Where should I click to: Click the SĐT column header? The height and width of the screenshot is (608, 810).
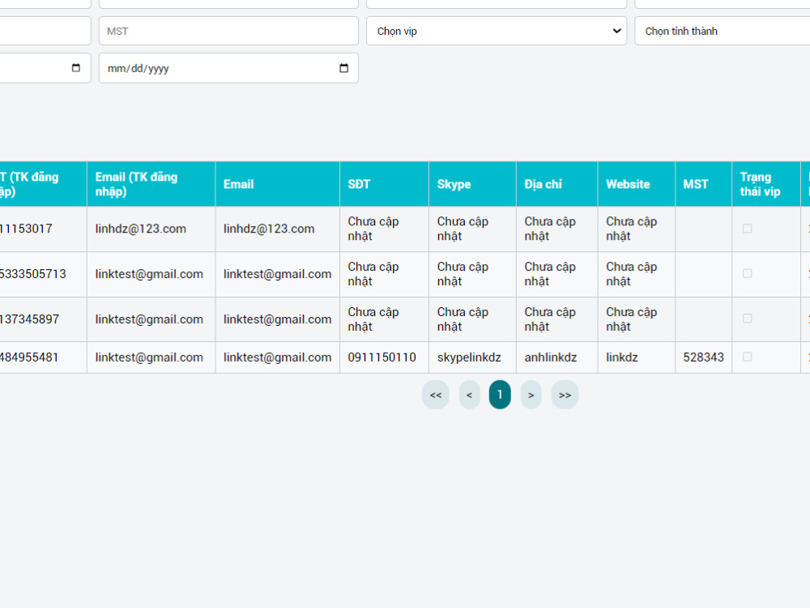[x=384, y=184]
